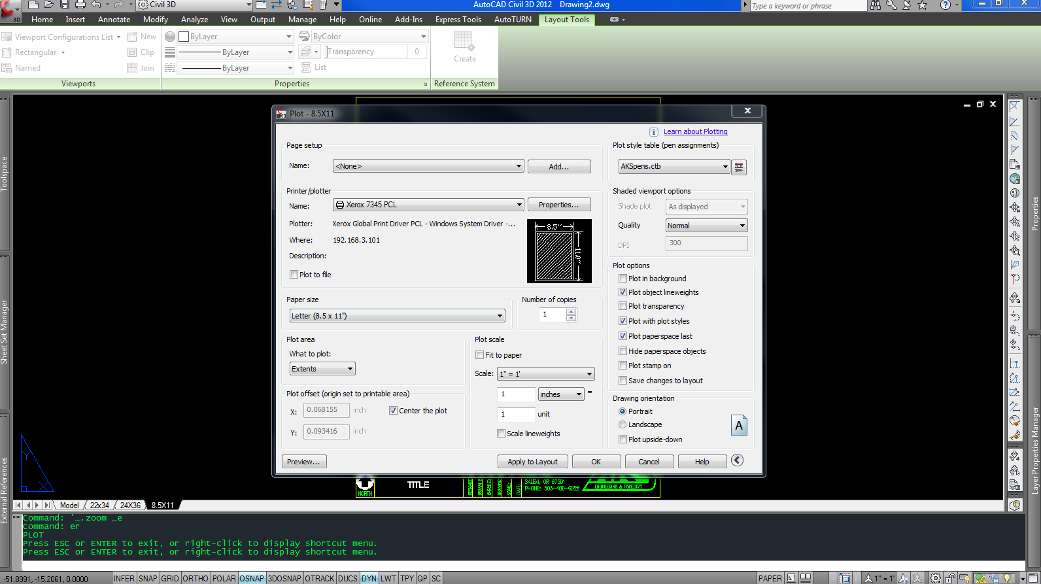Click the Plot printer icon in quick access toolbar
This screenshot has height=584, width=1041.
[x=80, y=5]
